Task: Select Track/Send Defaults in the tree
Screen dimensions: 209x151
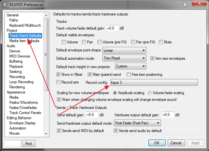Action: point(25,36)
